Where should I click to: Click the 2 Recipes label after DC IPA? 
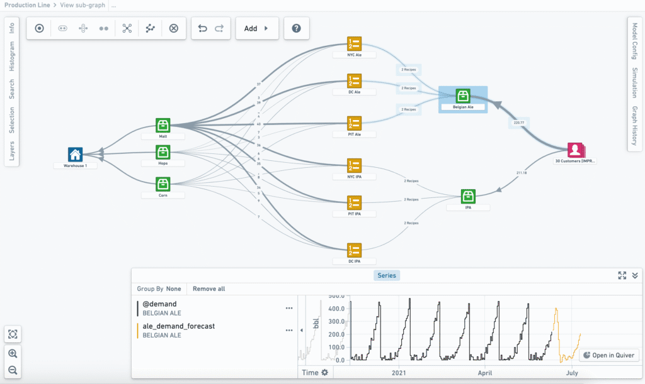(411, 222)
